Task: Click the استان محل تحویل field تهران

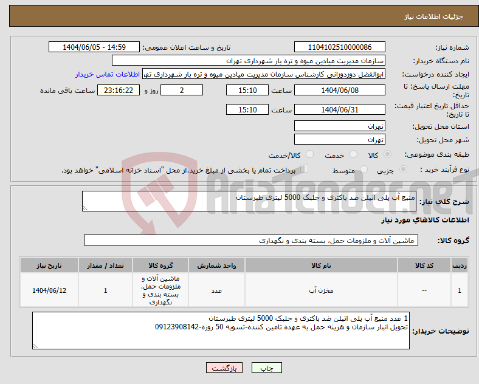Action: (x=339, y=126)
